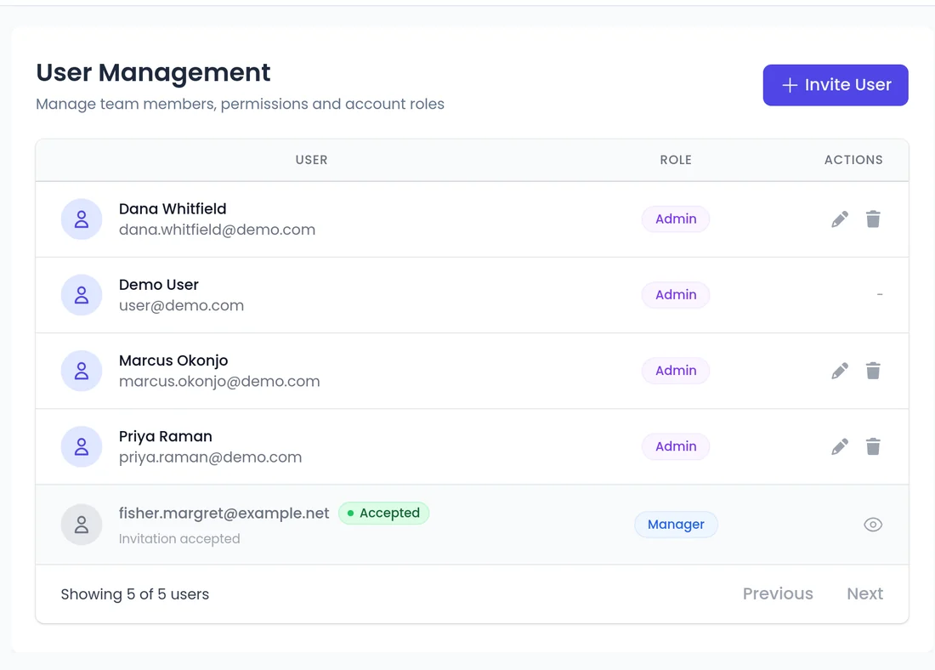Click the 'Invitation accepted' text
Image resolution: width=935 pixels, height=670 pixels.
pyautogui.click(x=179, y=539)
